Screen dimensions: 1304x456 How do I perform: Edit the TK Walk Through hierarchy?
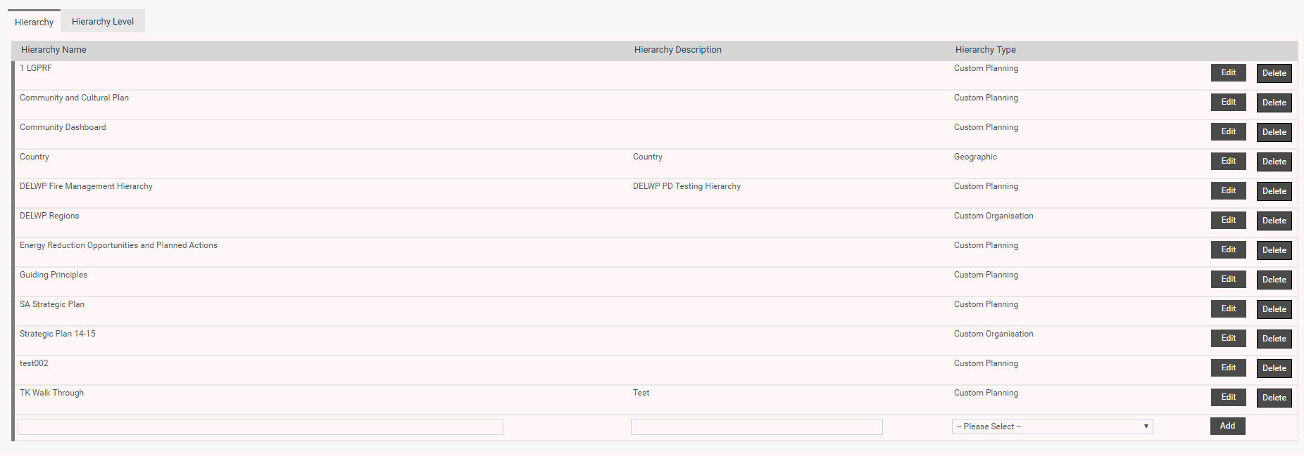click(x=1229, y=398)
